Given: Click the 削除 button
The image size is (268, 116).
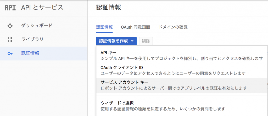Looking at the screenshot, I should pos(146,41).
